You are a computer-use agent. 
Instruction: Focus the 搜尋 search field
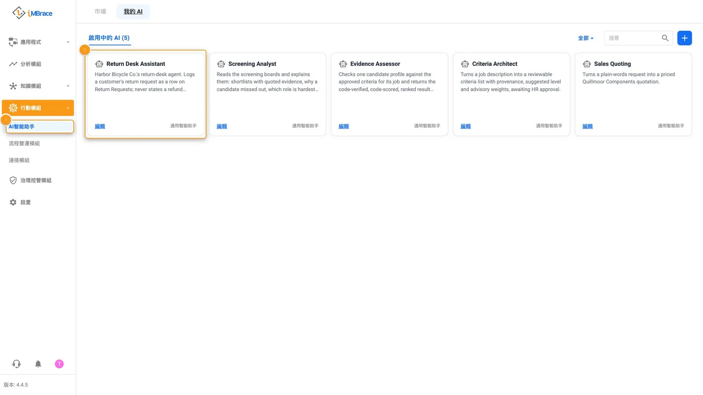click(633, 38)
